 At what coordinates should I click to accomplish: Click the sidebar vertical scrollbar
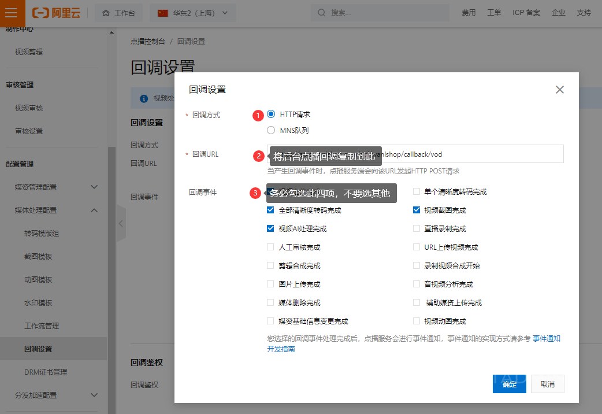112,280
